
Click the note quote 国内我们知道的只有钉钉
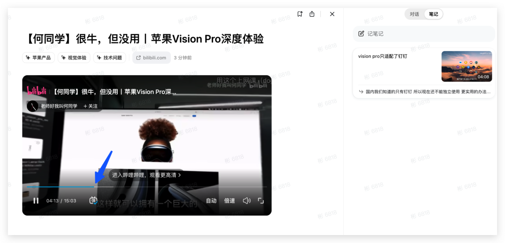(425, 92)
